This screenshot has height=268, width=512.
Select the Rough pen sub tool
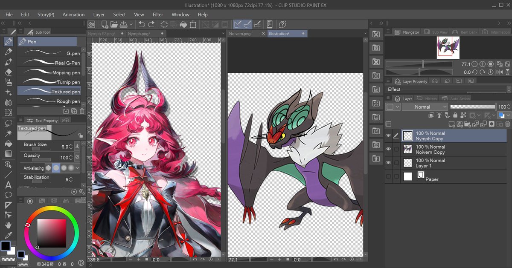(x=49, y=101)
